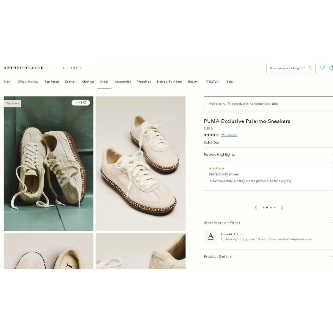333x333 pixels.
Task: Select the first review carousel dot
Action: [x=263, y=208]
